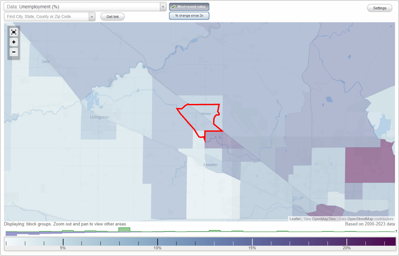Click the Delhi map label

coord(46,61)
